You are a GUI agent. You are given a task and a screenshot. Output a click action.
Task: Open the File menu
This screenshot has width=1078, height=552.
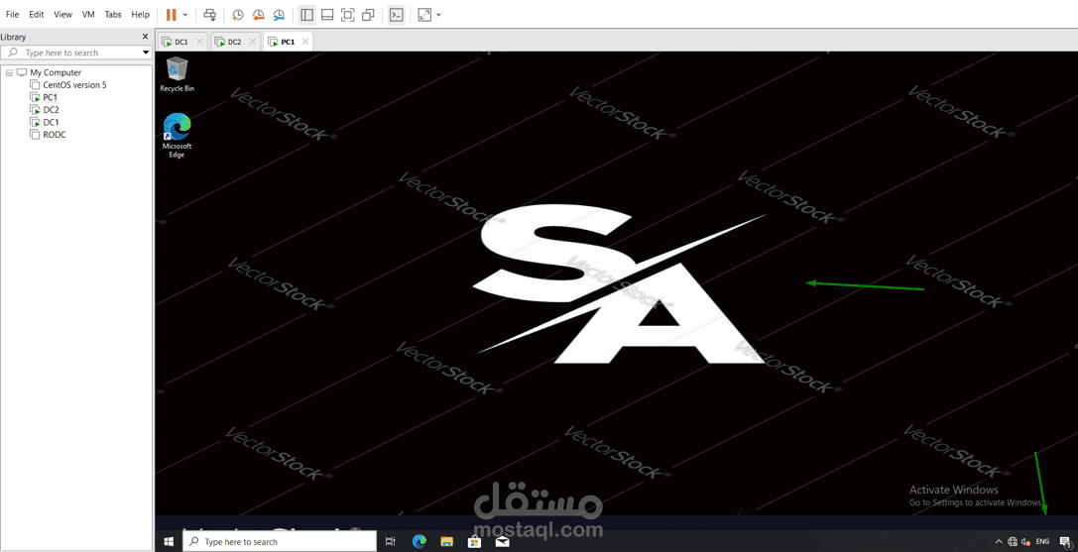click(12, 14)
